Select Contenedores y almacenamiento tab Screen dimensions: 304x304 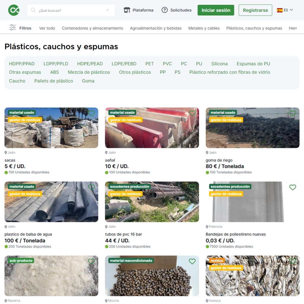pos(93,28)
